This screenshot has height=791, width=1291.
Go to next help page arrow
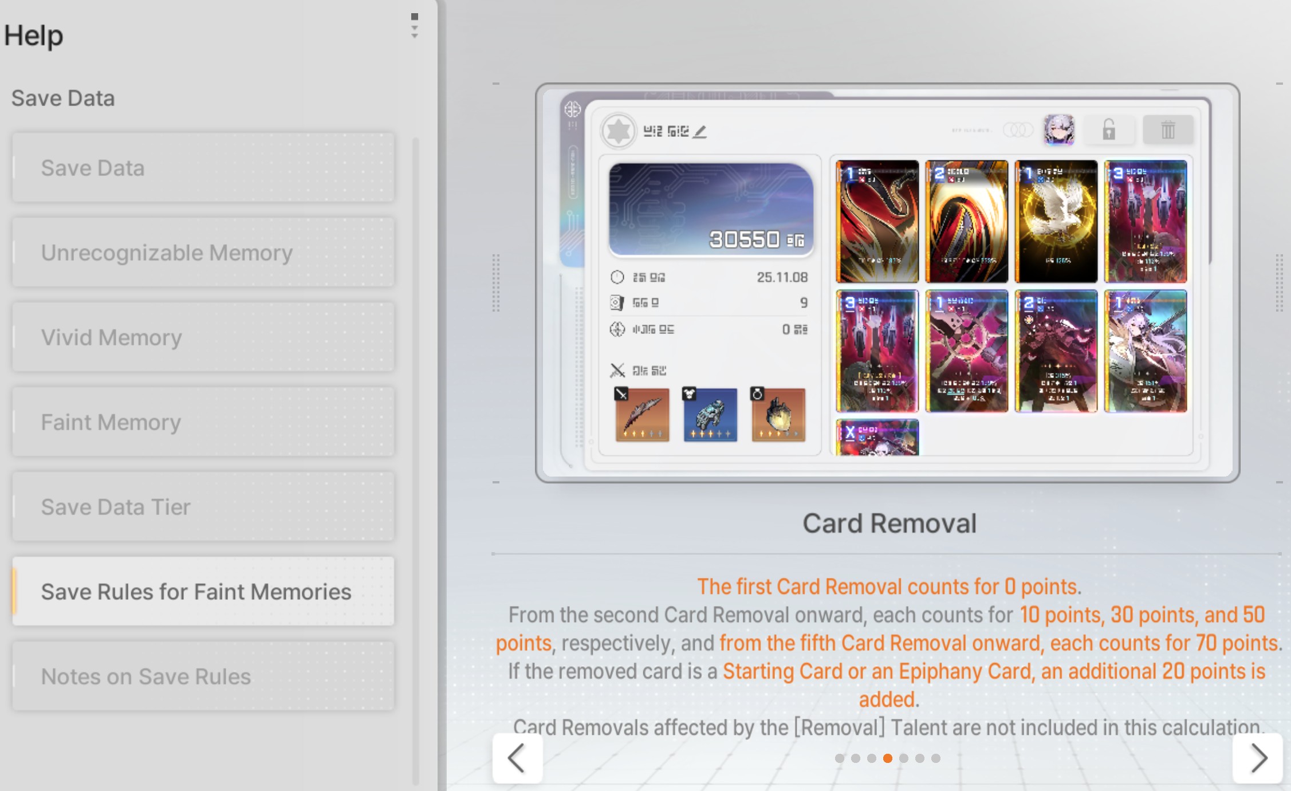click(1258, 758)
